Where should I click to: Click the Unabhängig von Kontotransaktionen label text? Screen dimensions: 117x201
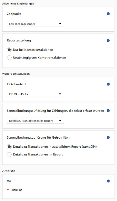click(40, 58)
